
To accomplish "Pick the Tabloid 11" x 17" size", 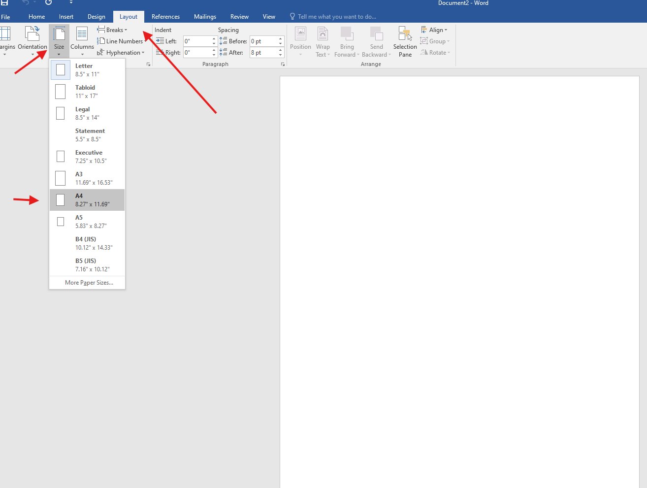I will click(87, 92).
